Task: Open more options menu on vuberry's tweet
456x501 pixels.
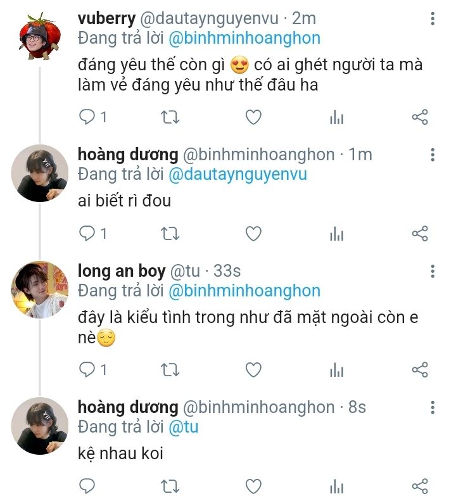Action: tap(433, 20)
